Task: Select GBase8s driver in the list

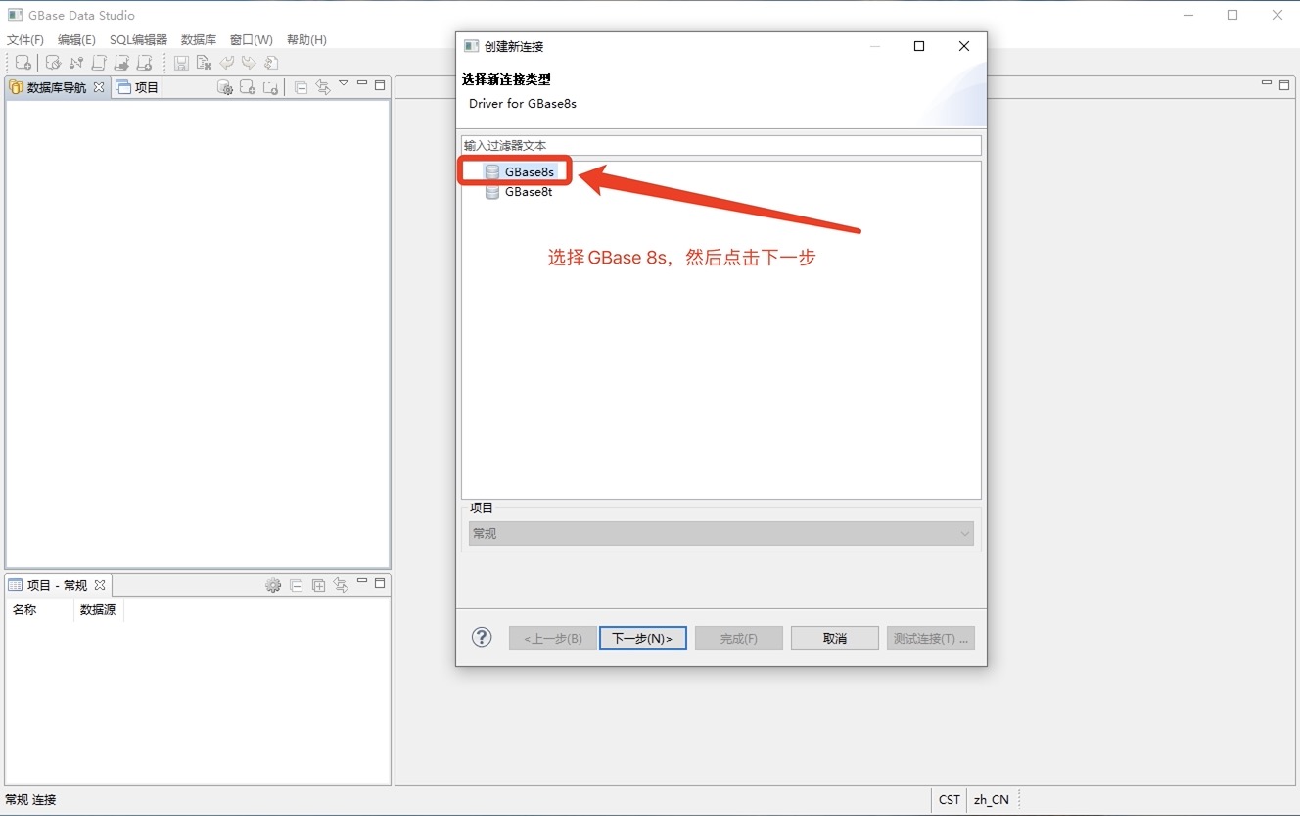Action: coord(520,171)
